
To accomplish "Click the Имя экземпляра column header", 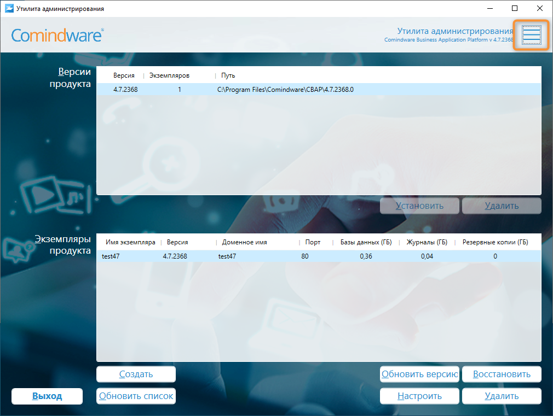I will (130, 242).
